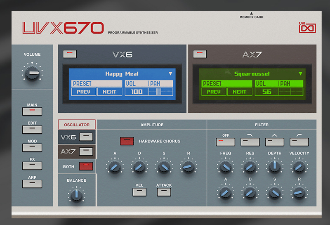Select BOTH oscillators edit button
The height and width of the screenshot is (225, 330).
click(x=86, y=166)
